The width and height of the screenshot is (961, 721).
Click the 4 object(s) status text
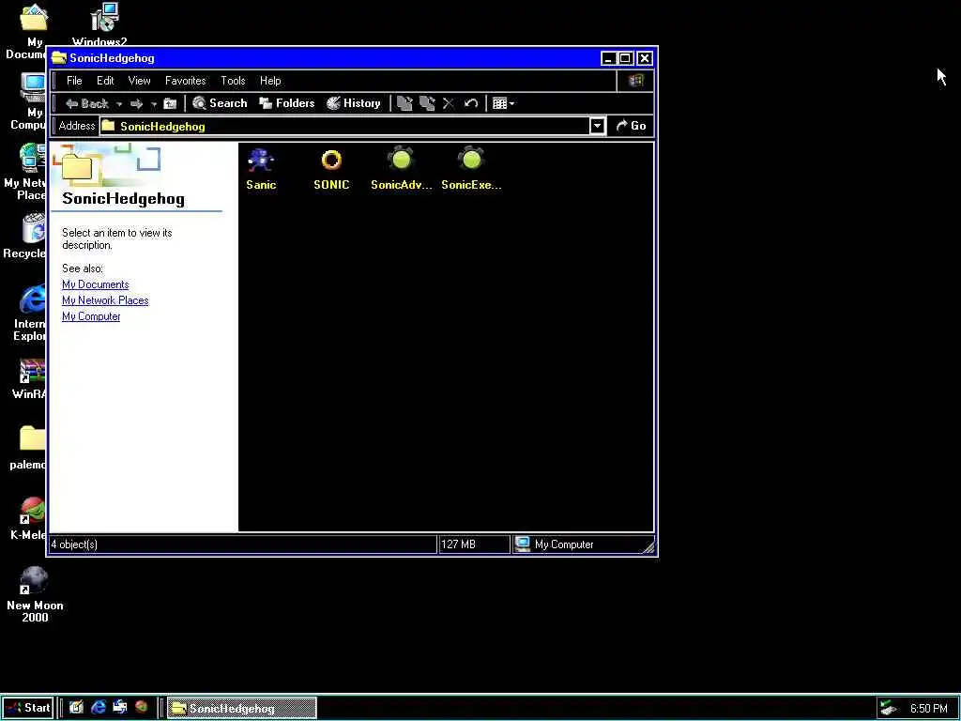pyautogui.click(x=74, y=544)
